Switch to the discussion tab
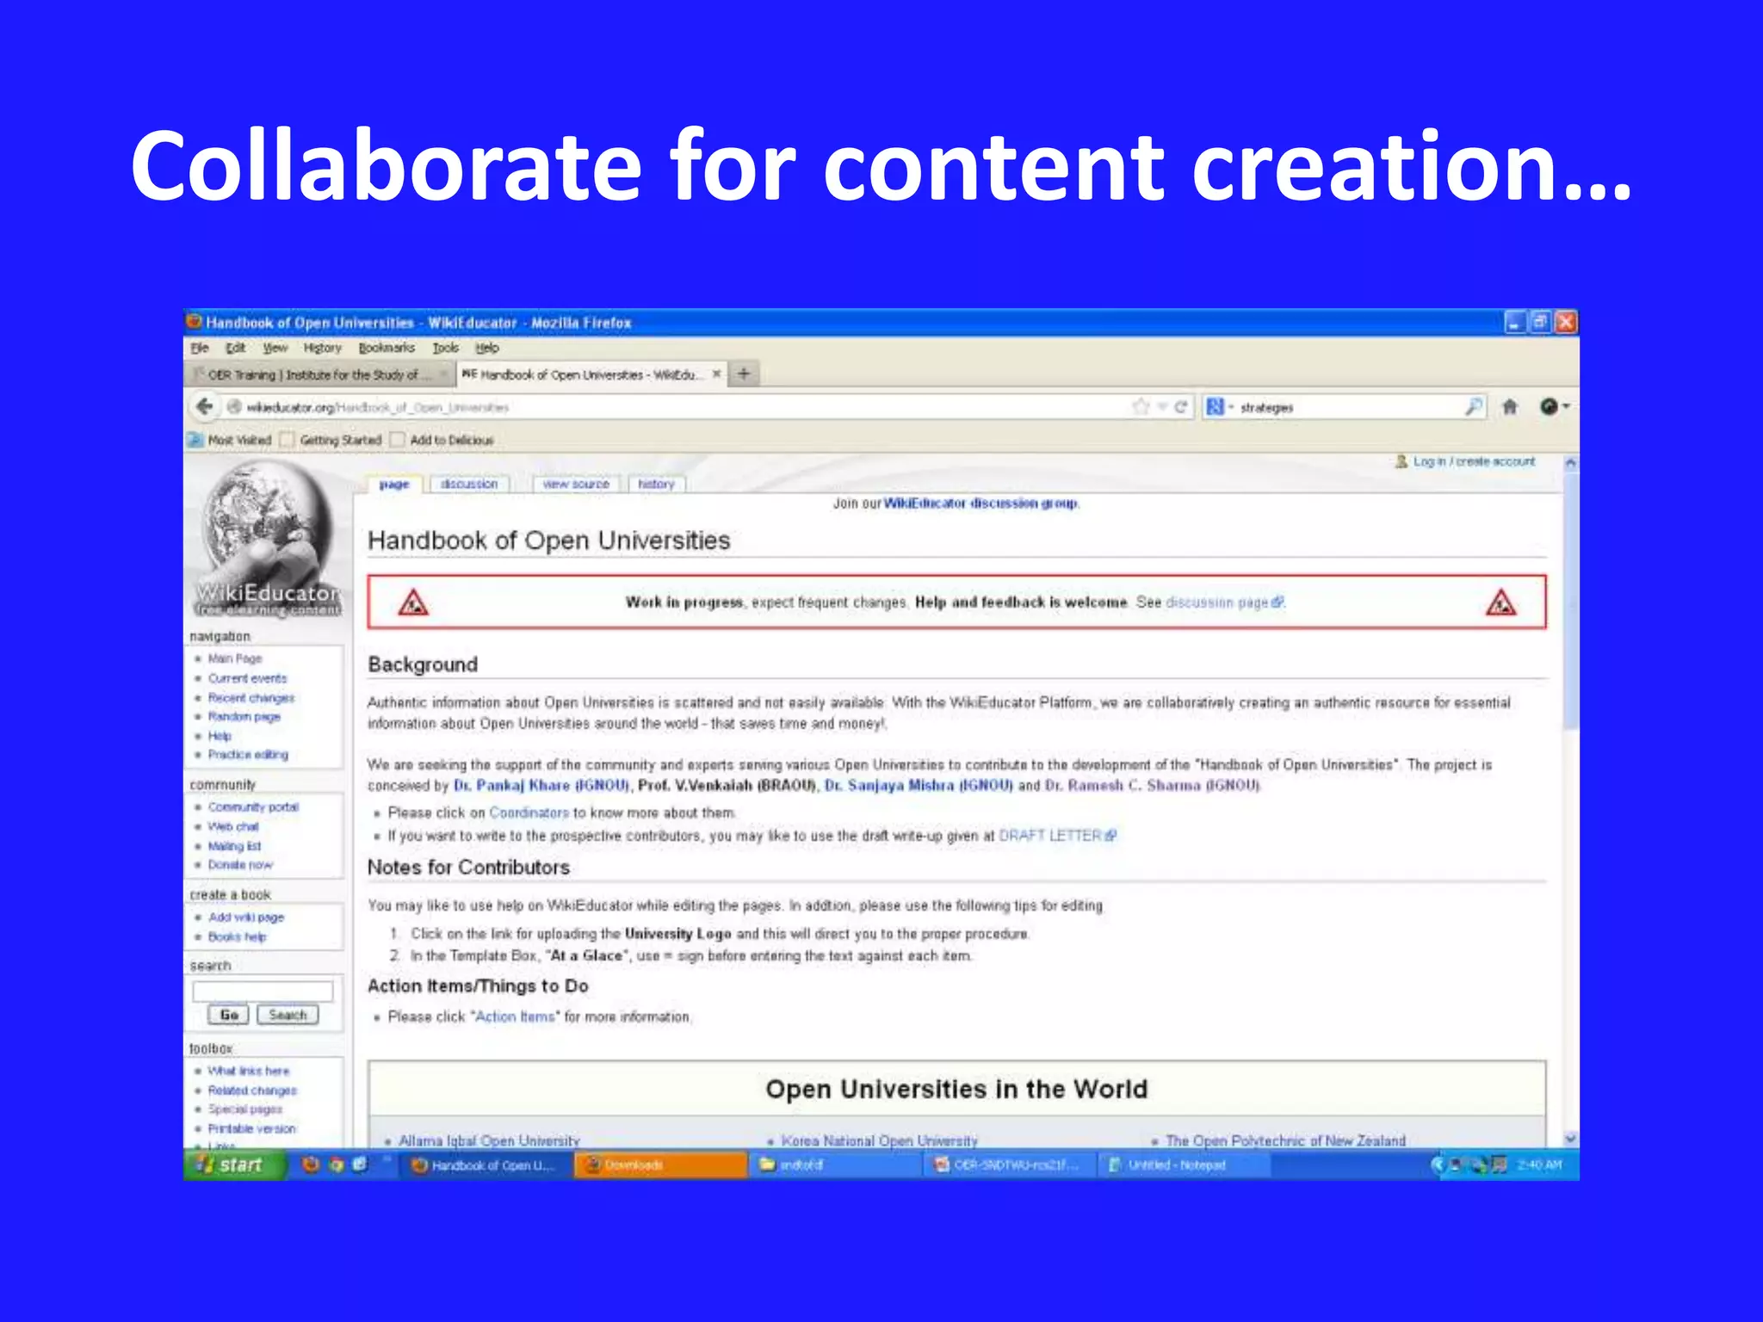 (469, 485)
